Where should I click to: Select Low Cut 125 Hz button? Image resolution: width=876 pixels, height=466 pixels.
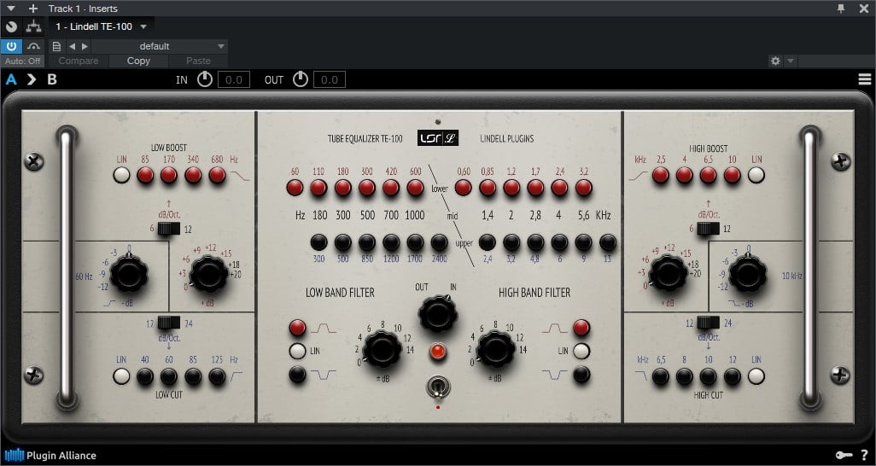click(218, 376)
